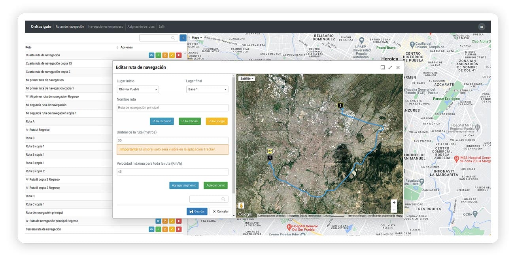Click the start marker 1 on the satellite map
This screenshot has height=255, width=514.
(270, 158)
